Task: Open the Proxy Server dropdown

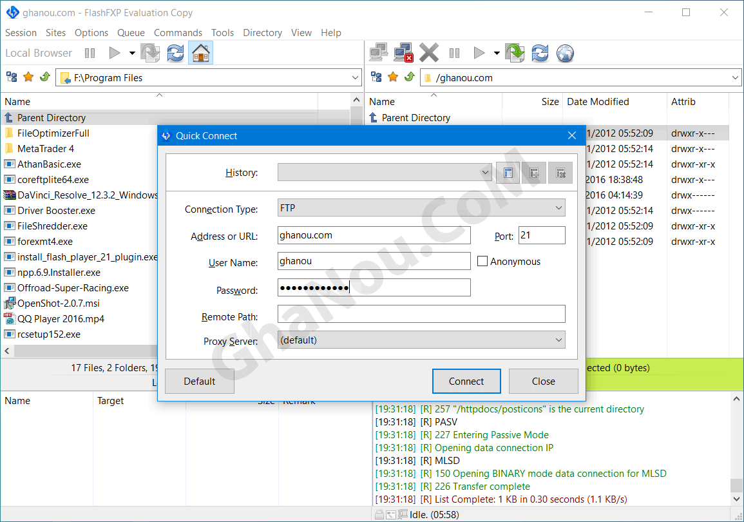Action: point(558,340)
